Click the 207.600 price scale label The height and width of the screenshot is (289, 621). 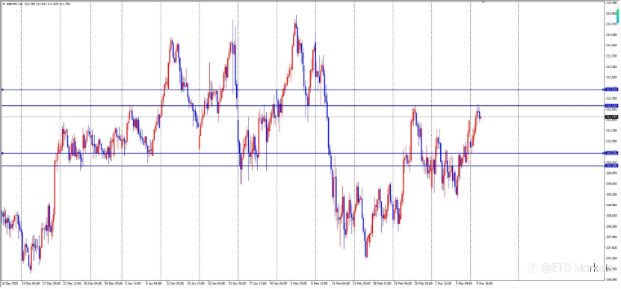pos(611,248)
